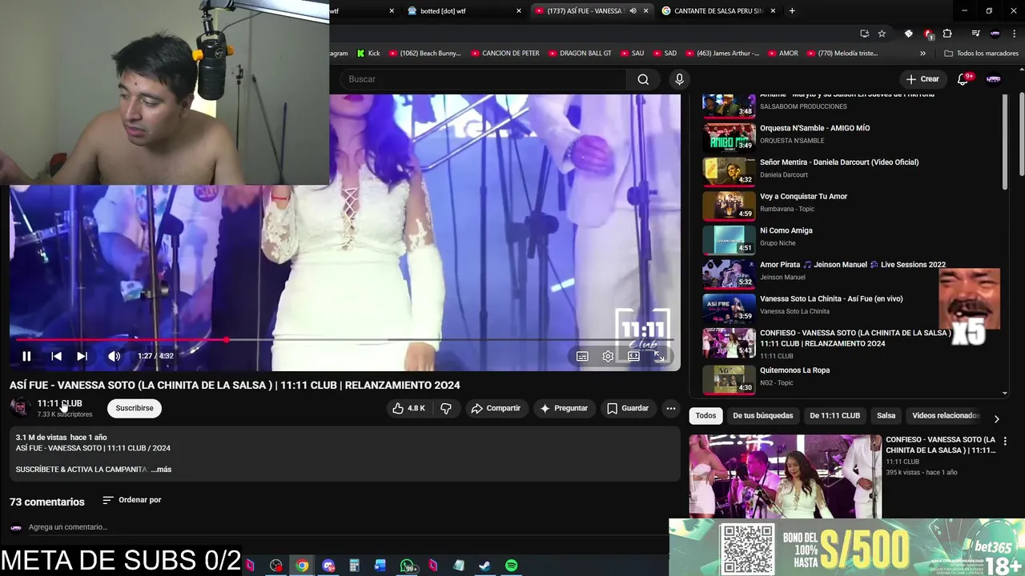Viewport: 1025px width, 576px height.
Task: Click the Preguntar button
Action: pyautogui.click(x=564, y=408)
